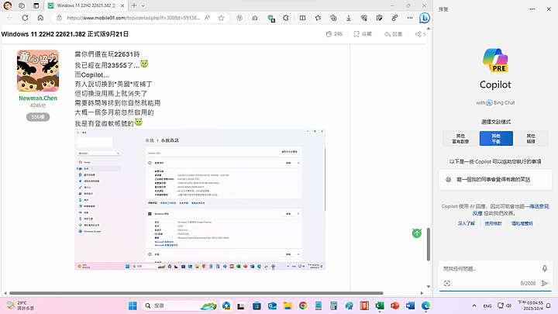The width and height of the screenshot is (558, 314).
Task: Click the 556樓 floor badge
Action: tap(38, 117)
